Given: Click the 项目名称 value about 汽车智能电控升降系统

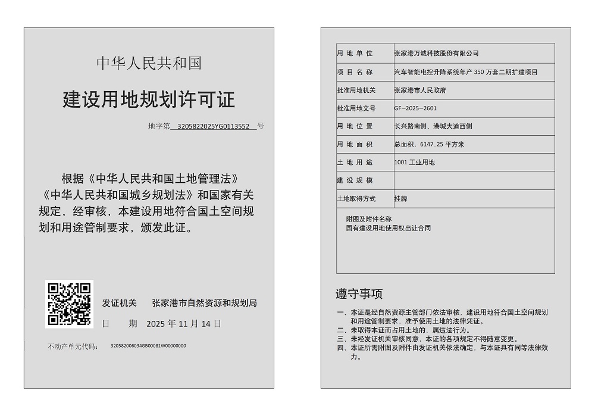Looking at the screenshot, I should point(465,72).
